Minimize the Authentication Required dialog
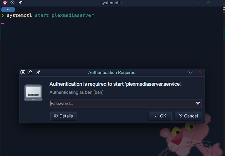 (x=190, y=72)
